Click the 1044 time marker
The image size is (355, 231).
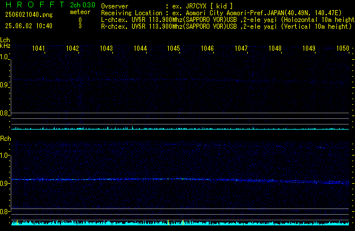[141, 48]
